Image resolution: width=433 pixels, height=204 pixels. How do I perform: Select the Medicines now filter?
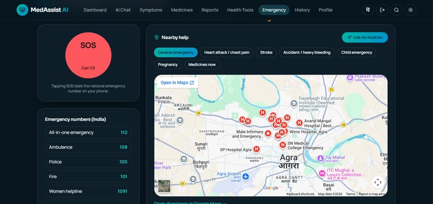coord(202,64)
